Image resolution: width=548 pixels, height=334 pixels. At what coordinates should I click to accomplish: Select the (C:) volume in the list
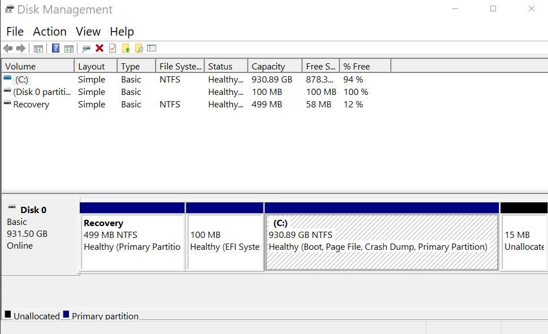click(x=21, y=79)
